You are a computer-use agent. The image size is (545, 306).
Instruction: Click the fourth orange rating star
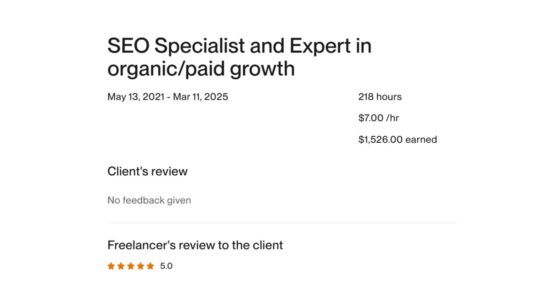pos(141,266)
